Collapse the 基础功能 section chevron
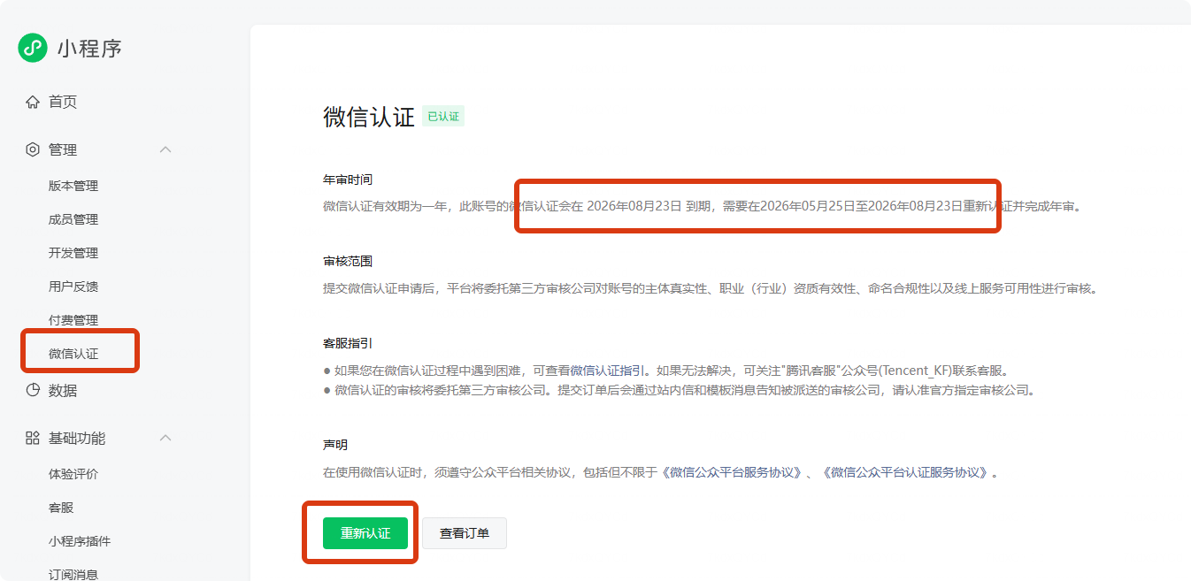1191x581 pixels. 165,438
